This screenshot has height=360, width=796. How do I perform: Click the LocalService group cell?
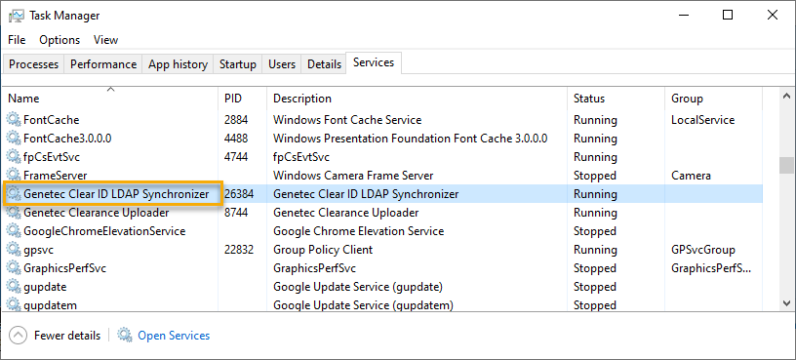702,120
